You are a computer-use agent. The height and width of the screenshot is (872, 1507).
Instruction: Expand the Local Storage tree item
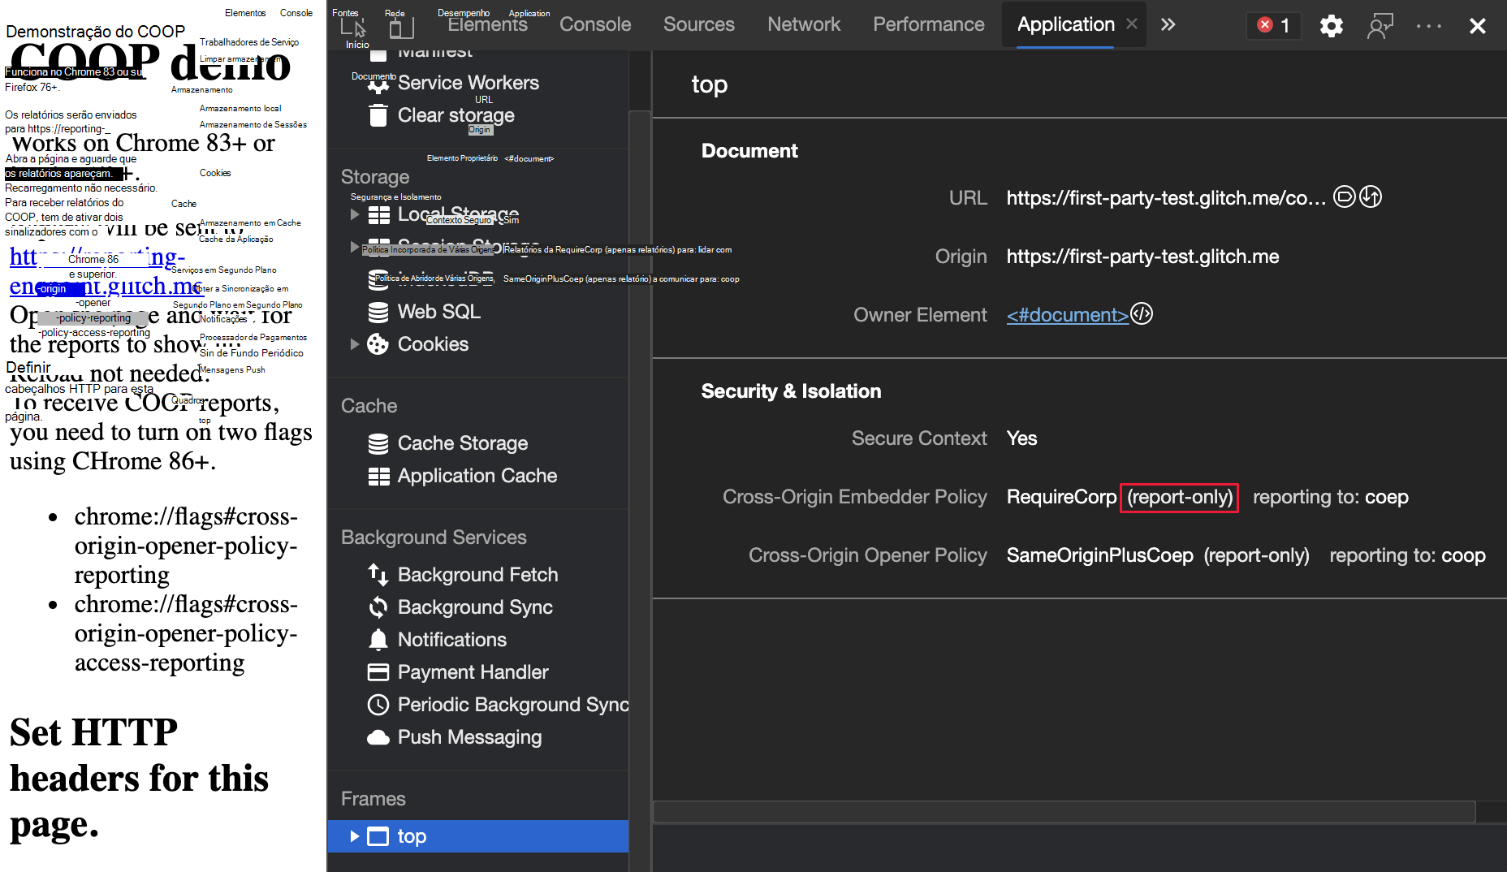(354, 214)
